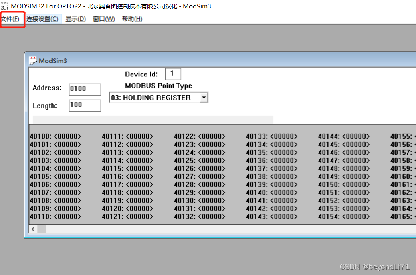416x275 pixels.
Task: Select register 40135 value
Action: pos(284,153)
